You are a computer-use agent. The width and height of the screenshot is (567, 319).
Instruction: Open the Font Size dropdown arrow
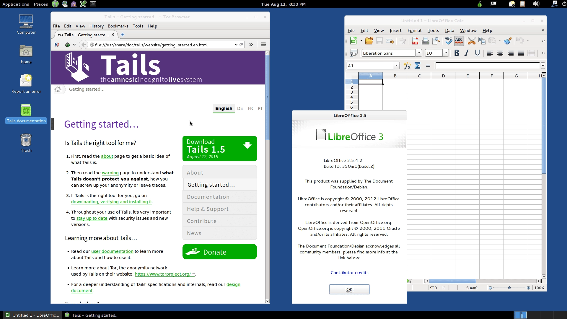[446, 53]
